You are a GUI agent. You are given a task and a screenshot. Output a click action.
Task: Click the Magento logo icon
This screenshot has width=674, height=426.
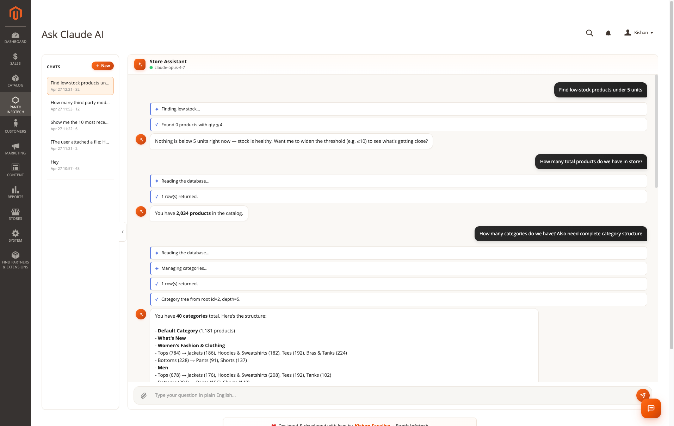click(x=15, y=13)
